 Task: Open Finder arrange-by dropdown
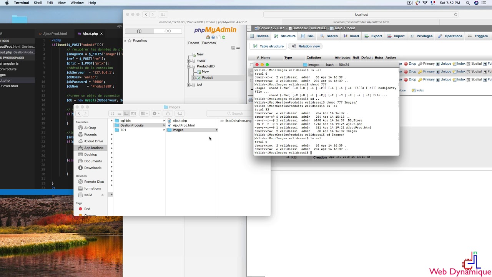[x=144, y=113]
